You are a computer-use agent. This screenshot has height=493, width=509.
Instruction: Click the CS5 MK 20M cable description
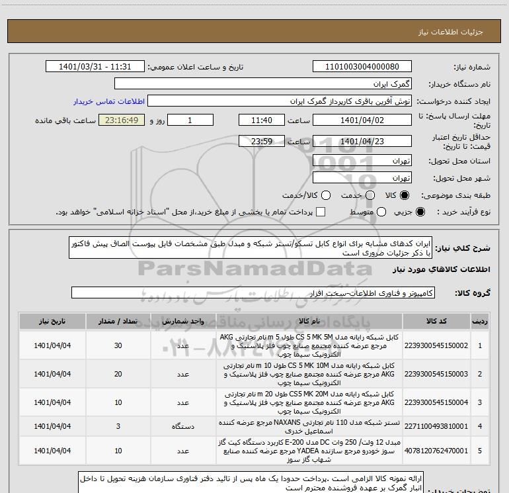tap(309, 402)
